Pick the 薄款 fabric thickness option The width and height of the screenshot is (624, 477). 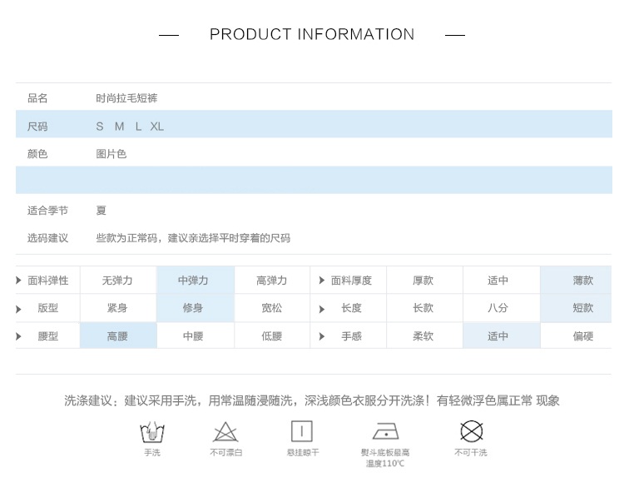582,281
